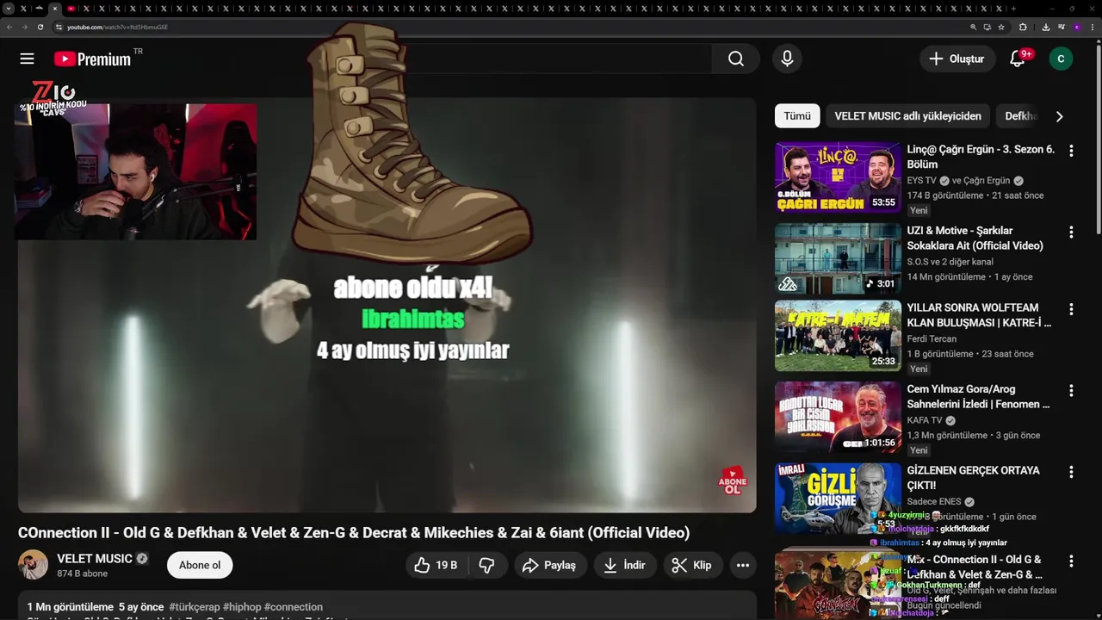Image resolution: width=1102 pixels, height=620 pixels.
Task: Show more filter chips with arrow
Action: tap(1059, 116)
